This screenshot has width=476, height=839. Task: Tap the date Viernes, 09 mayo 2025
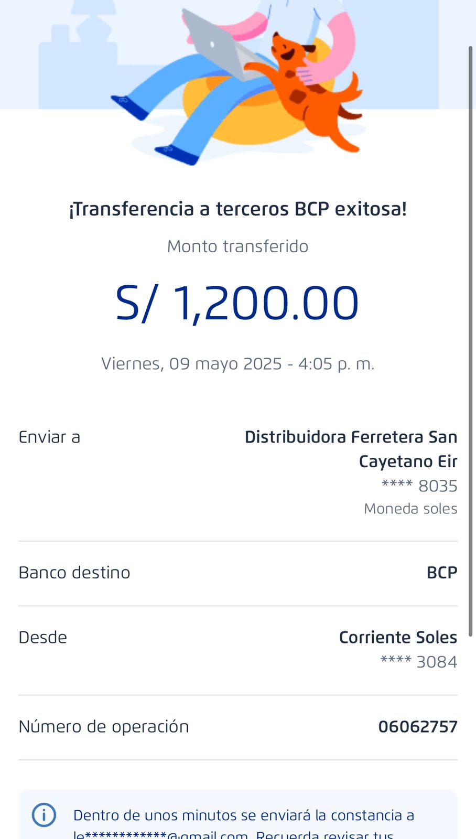[x=237, y=364]
